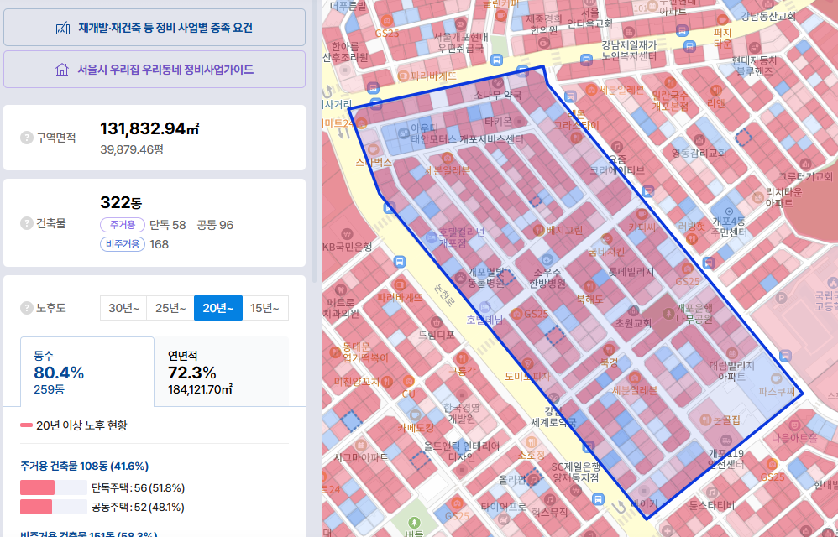Click the 호텔컬리넌 개포점 hotel icon
The height and width of the screenshot is (537, 838).
432,237
